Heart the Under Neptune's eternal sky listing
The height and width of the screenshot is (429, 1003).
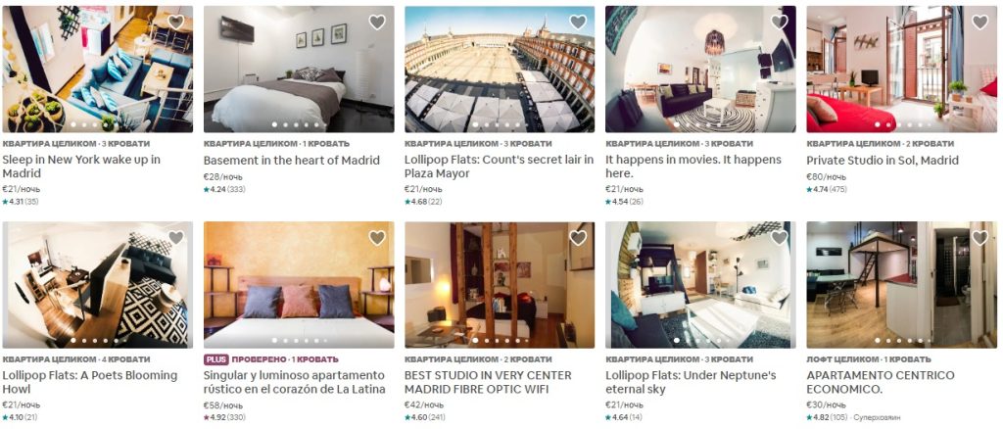(779, 238)
